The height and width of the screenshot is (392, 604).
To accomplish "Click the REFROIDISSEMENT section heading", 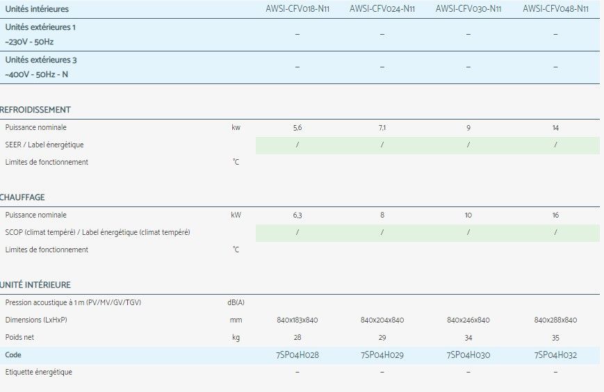I will (35, 110).
